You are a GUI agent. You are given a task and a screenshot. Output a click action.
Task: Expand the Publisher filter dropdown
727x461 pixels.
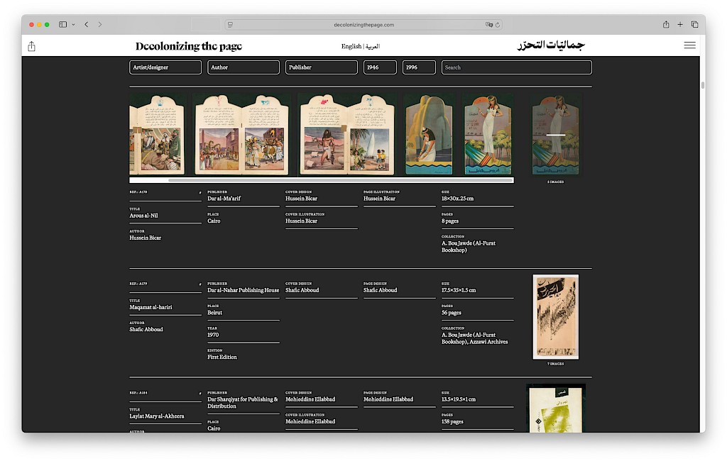click(x=322, y=67)
